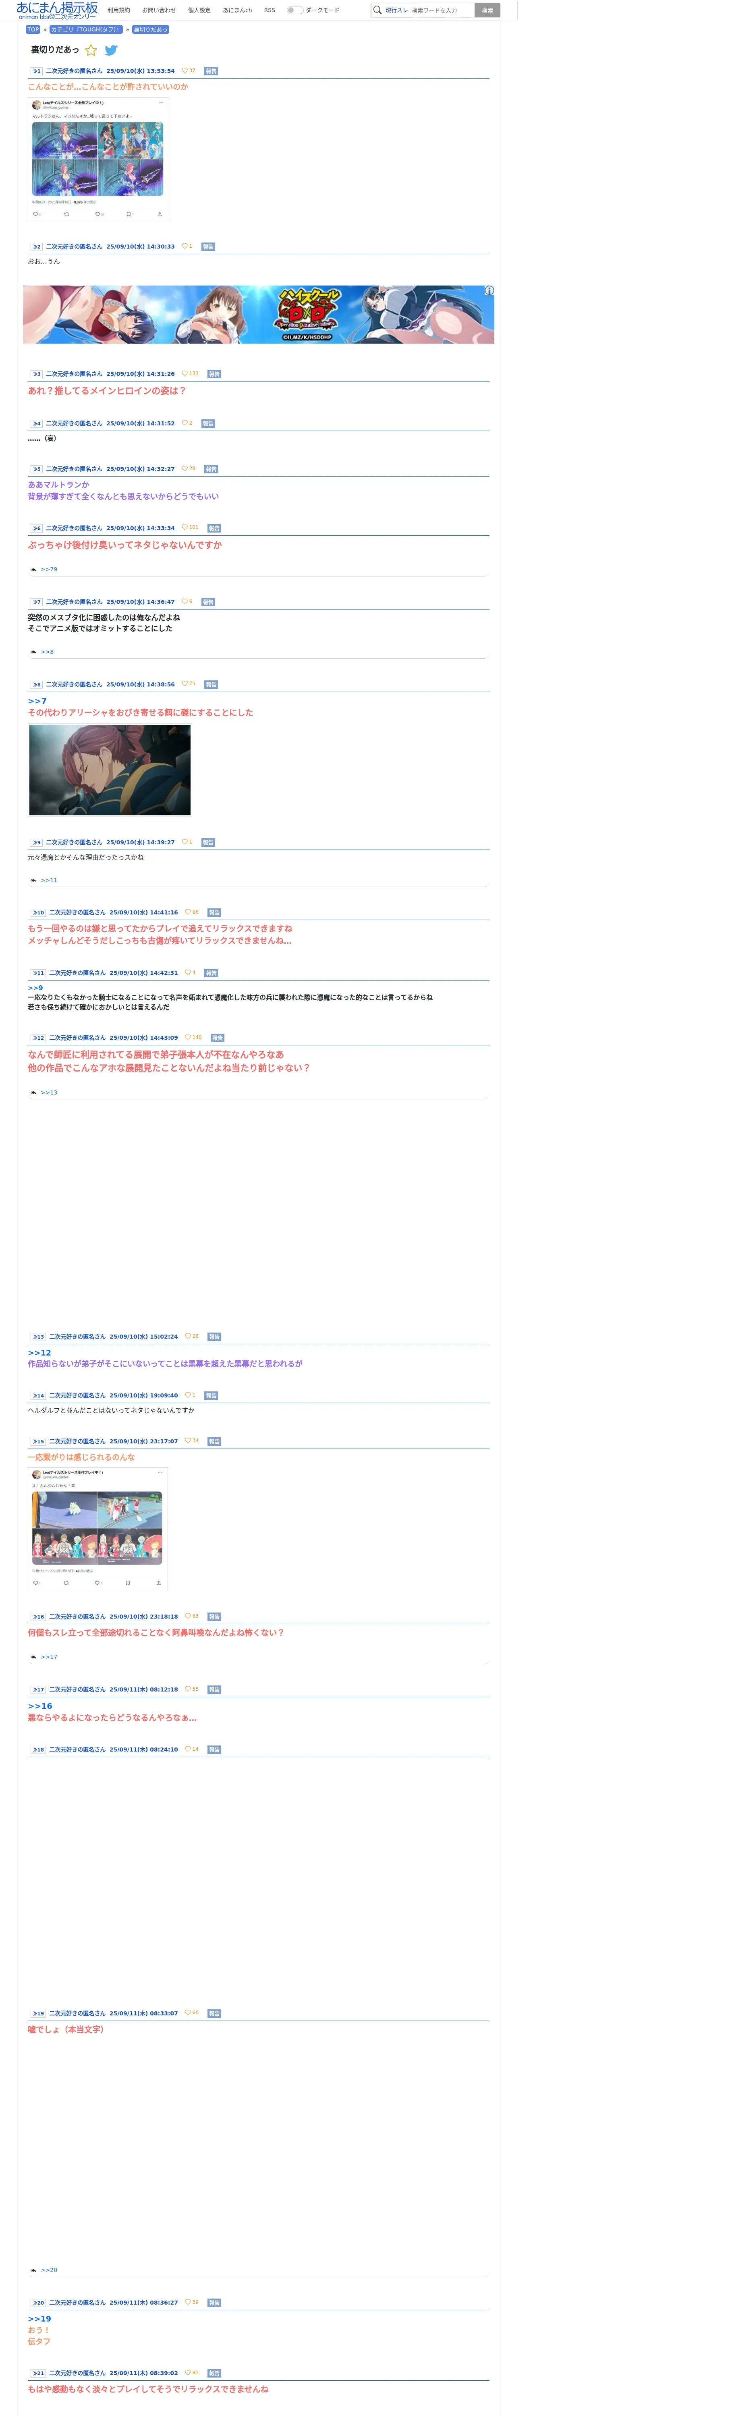Report post 21 with 報告 button

click(x=214, y=2373)
